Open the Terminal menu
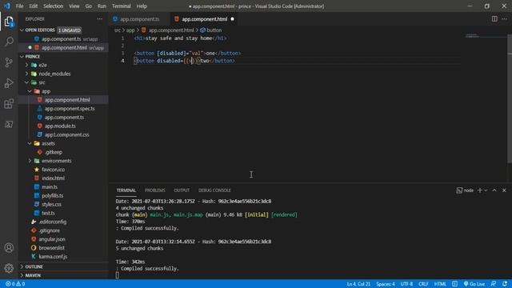The height and width of the screenshot is (288, 512). tap(121, 6)
